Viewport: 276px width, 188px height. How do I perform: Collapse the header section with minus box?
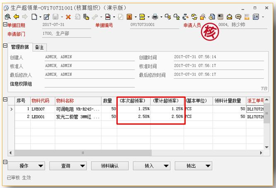pyautogui.click(x=5, y=25)
